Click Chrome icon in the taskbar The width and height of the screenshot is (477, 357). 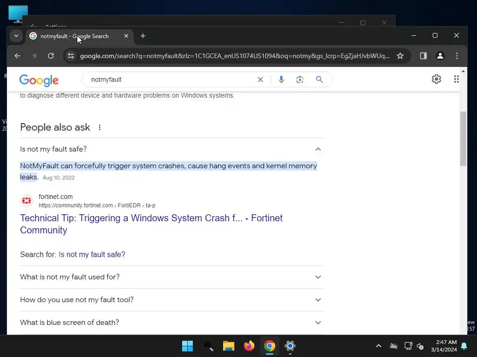[270, 346]
